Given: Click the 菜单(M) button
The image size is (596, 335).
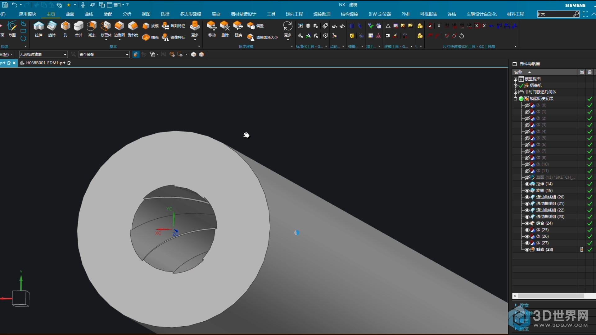Looking at the screenshot, I should 6,54.
